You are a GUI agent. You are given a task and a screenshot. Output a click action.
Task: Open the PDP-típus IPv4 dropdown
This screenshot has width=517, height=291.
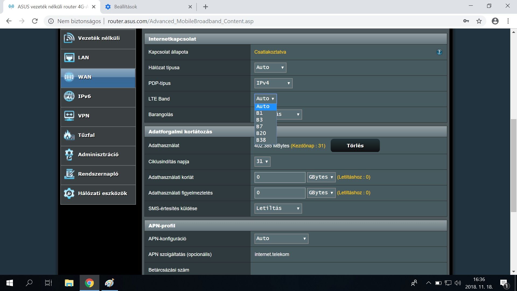[x=273, y=83]
